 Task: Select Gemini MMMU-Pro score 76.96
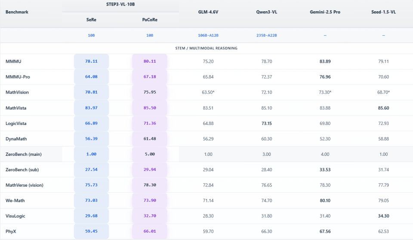325,77
